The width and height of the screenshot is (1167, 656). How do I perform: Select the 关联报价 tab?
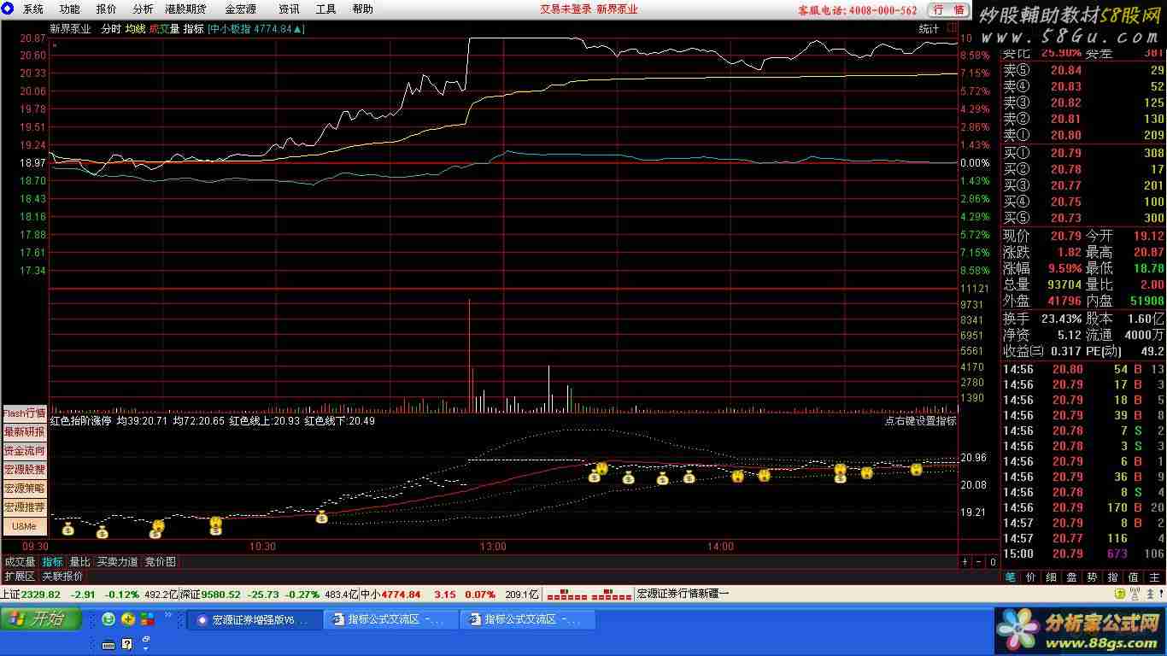[62, 577]
